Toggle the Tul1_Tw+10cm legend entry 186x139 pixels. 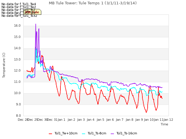pyautogui.click(x=63, y=133)
